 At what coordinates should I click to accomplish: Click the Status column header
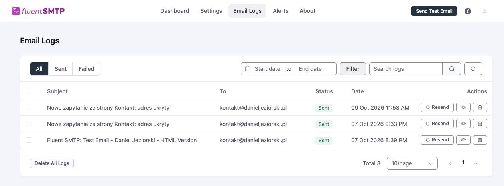coord(324,91)
